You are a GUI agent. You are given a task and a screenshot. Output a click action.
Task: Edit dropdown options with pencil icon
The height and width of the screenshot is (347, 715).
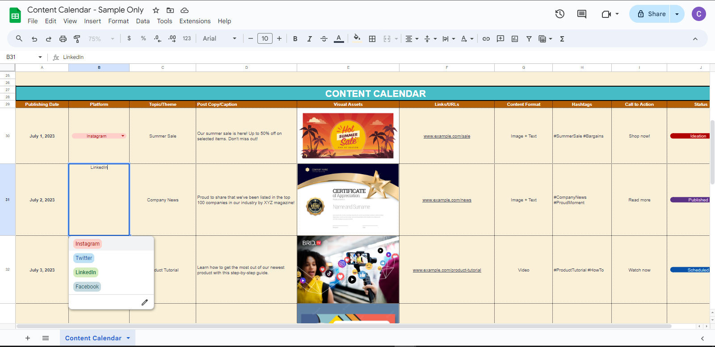tap(145, 302)
